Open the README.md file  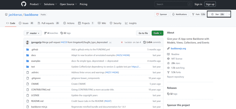pyautogui.click(x=37, y=101)
